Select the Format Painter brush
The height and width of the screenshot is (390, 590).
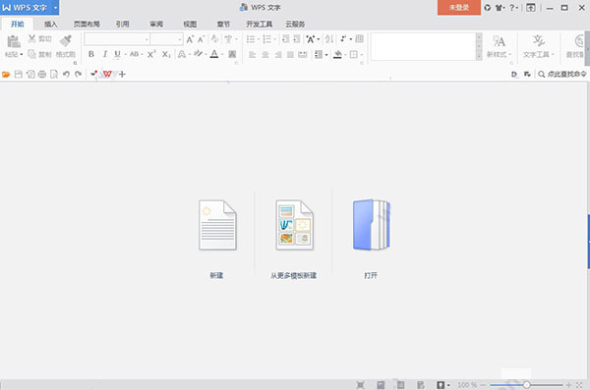coord(66,40)
